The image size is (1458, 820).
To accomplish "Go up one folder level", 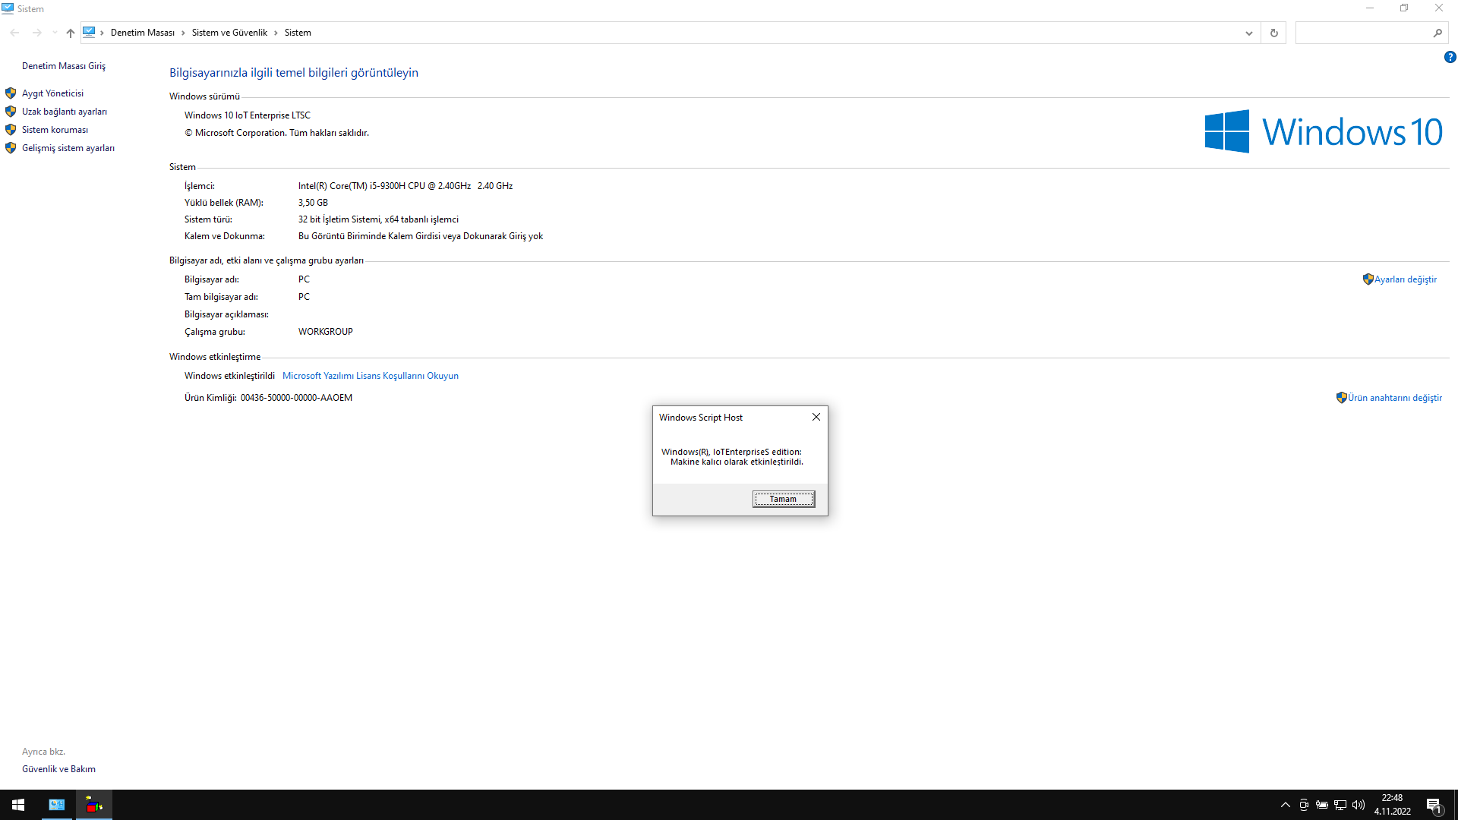I will pos(70,33).
